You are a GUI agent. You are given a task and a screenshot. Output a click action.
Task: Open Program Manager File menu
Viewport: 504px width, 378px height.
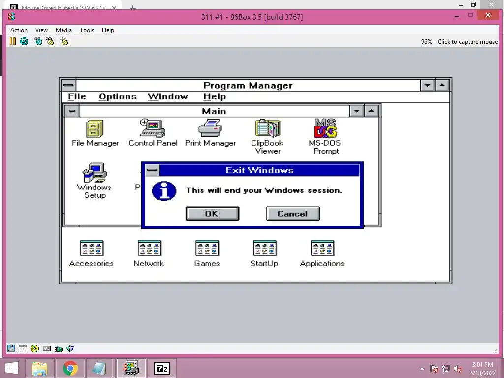pos(77,96)
